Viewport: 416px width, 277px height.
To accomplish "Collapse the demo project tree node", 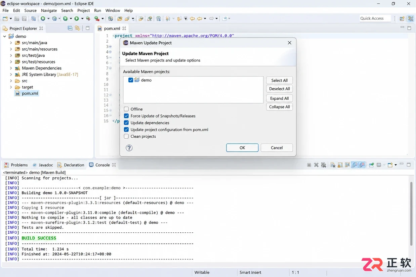I will point(4,36).
